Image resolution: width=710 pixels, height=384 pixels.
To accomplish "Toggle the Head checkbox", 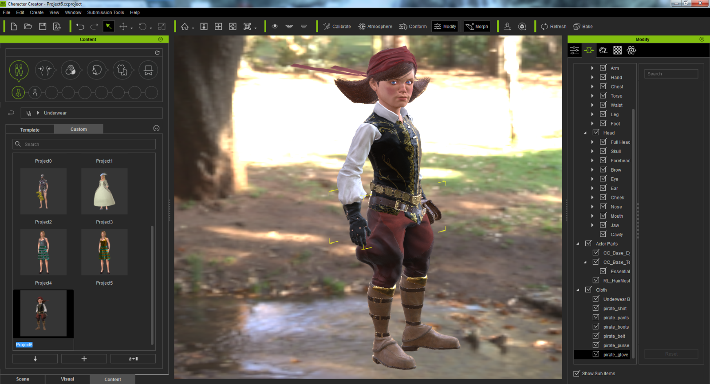I will pyautogui.click(x=596, y=133).
